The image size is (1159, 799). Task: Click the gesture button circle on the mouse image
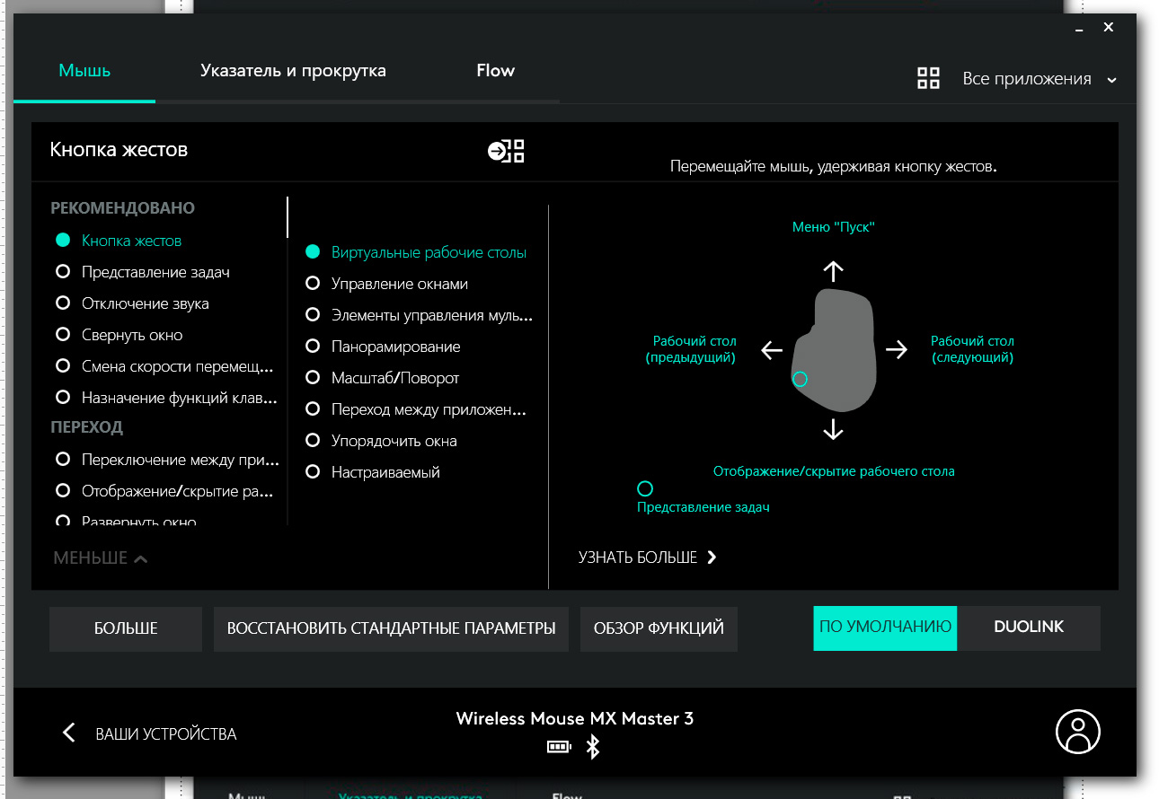[801, 380]
